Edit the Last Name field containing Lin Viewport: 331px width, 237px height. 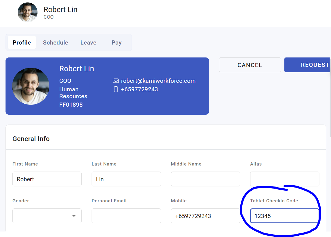coord(126,179)
